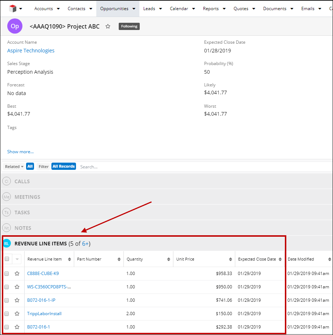Open Aspire Technologies account link
Image resolution: width=333 pixels, height=335 pixels.
tap(31, 51)
